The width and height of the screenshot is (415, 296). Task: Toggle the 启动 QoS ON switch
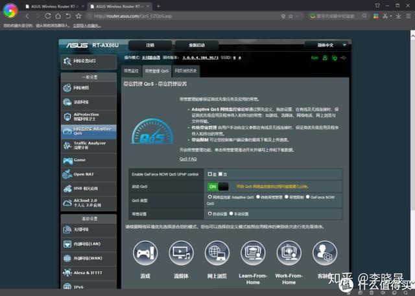(x=218, y=187)
